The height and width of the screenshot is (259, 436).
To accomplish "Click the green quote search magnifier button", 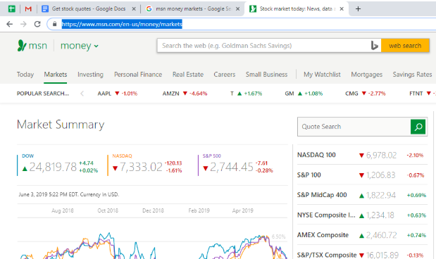I will click(418, 127).
